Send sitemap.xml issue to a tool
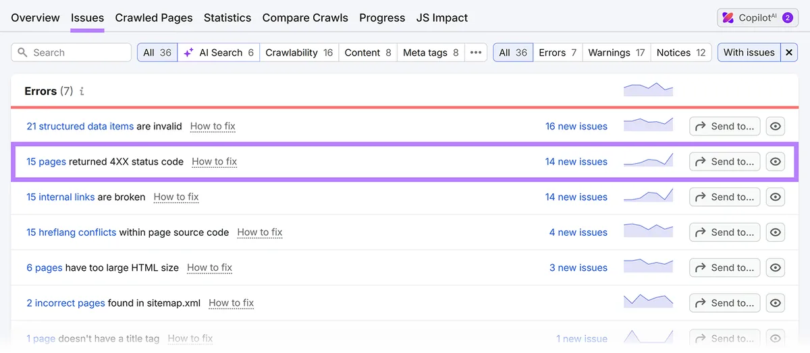This screenshot has width=810, height=353. click(x=725, y=303)
